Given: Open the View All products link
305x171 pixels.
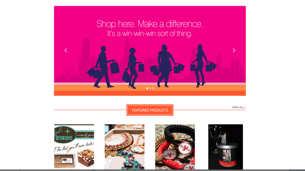Looking at the screenshot, I should tap(239, 107).
